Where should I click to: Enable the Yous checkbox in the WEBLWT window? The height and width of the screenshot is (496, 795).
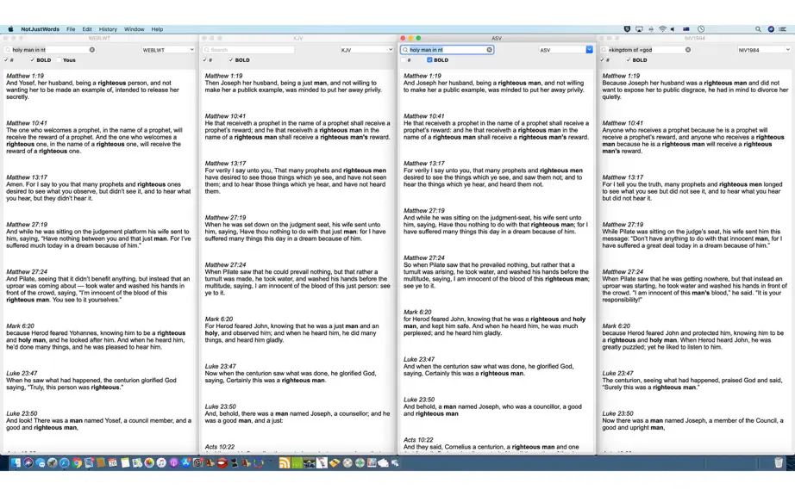(59, 59)
